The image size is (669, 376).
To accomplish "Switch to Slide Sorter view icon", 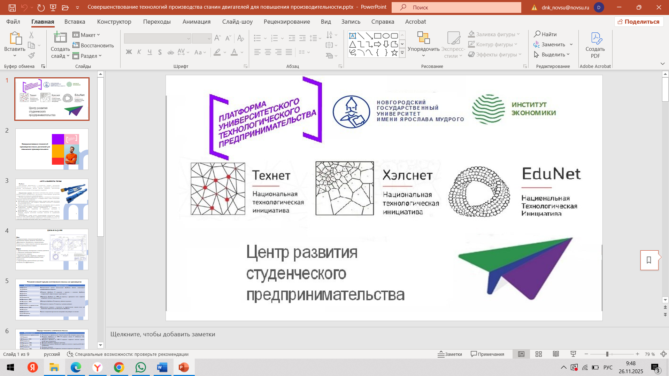I will (x=539, y=354).
